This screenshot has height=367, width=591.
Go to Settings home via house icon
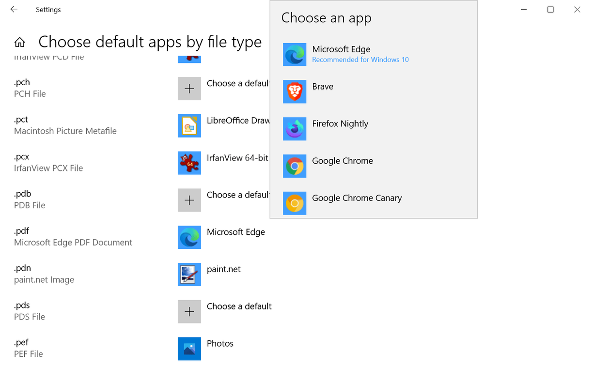20,43
